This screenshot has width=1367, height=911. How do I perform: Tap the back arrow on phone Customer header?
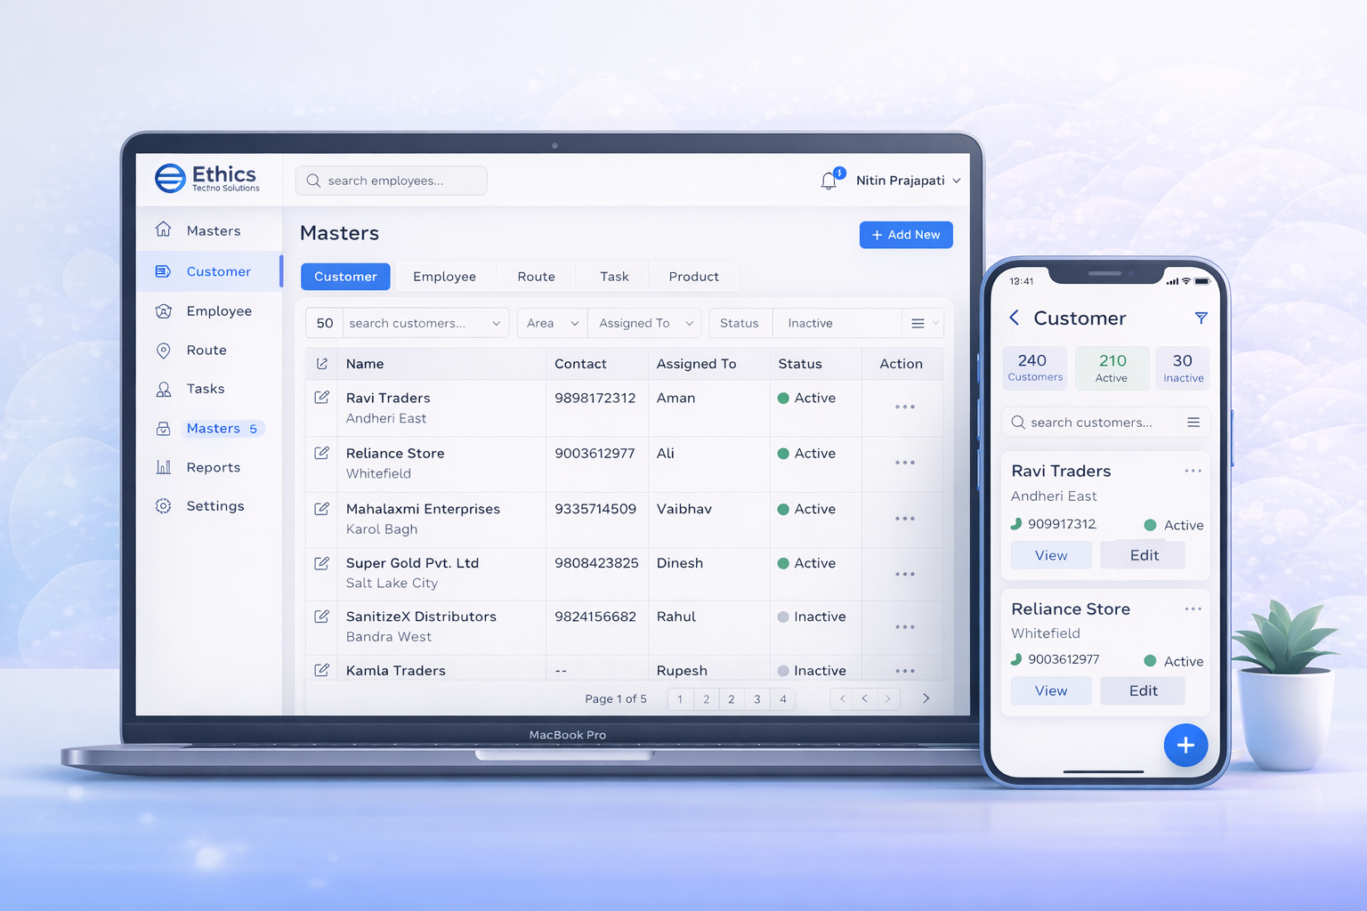pos(1015,318)
